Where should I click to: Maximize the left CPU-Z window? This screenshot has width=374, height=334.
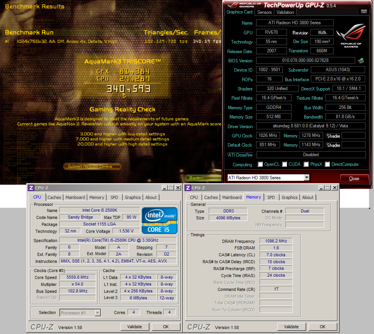[171, 188]
